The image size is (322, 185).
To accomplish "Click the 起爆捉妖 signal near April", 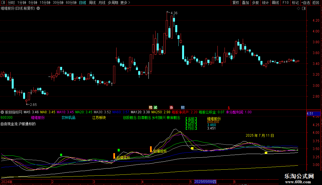I will point(160,151).
